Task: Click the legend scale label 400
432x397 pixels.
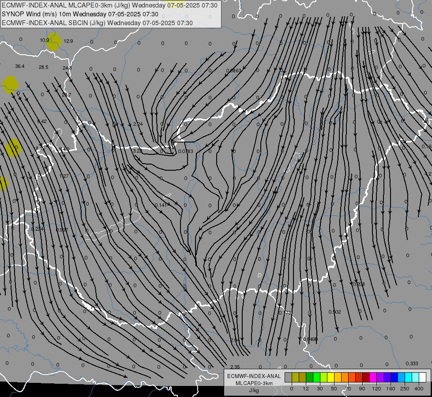Action: click(x=419, y=389)
